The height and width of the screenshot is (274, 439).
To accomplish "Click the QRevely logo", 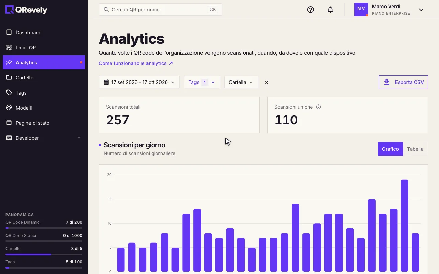I will [x=26, y=10].
